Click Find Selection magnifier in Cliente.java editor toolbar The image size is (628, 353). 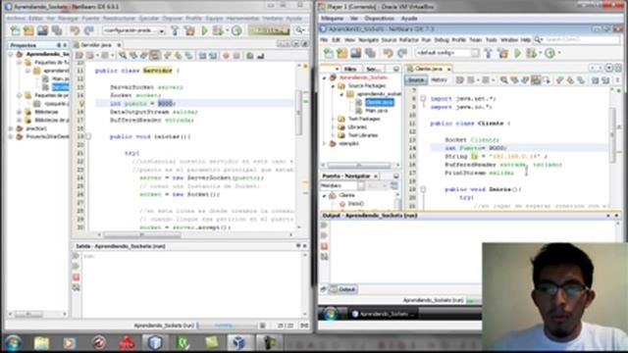click(503, 80)
